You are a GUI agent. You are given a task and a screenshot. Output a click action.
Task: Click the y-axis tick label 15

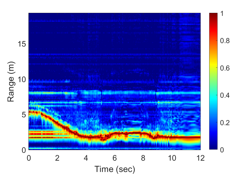[22, 44]
